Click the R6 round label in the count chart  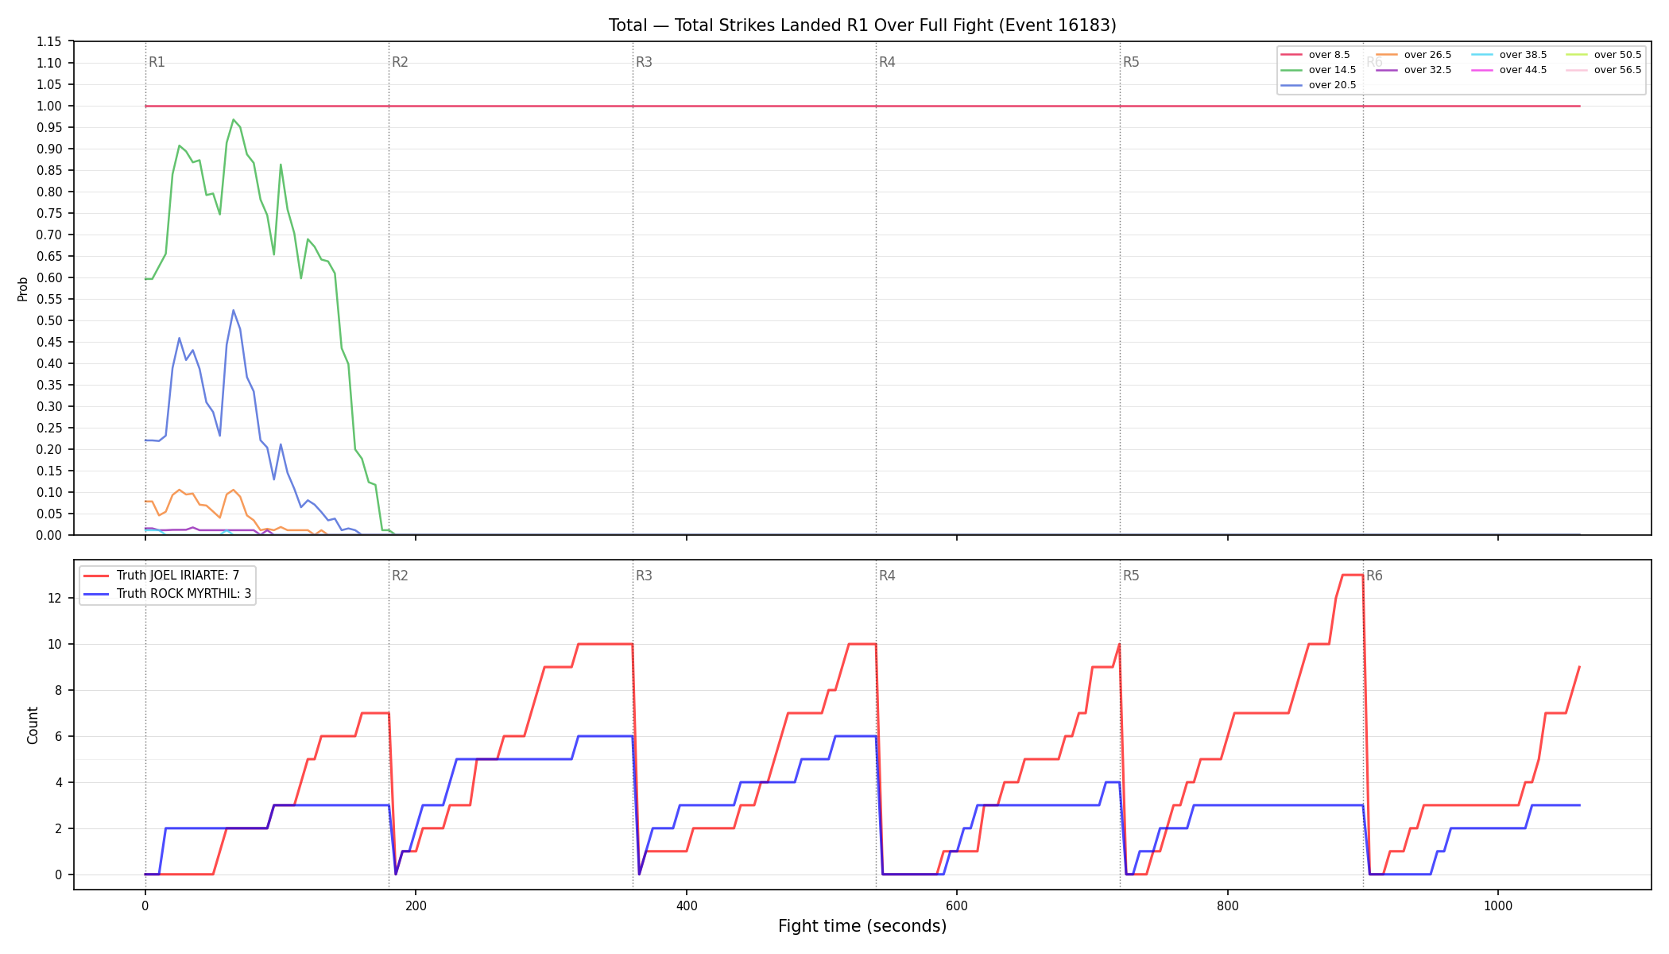pos(1374,576)
